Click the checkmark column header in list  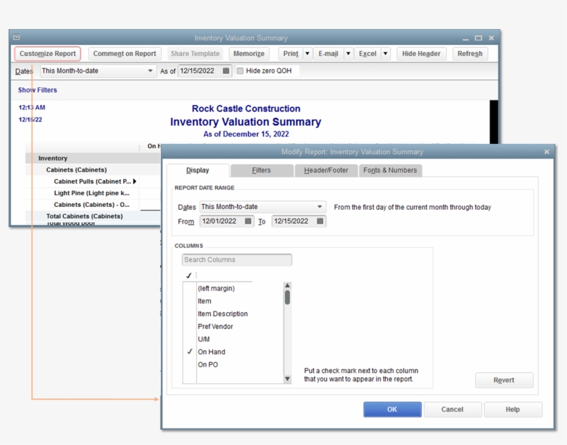(188, 275)
